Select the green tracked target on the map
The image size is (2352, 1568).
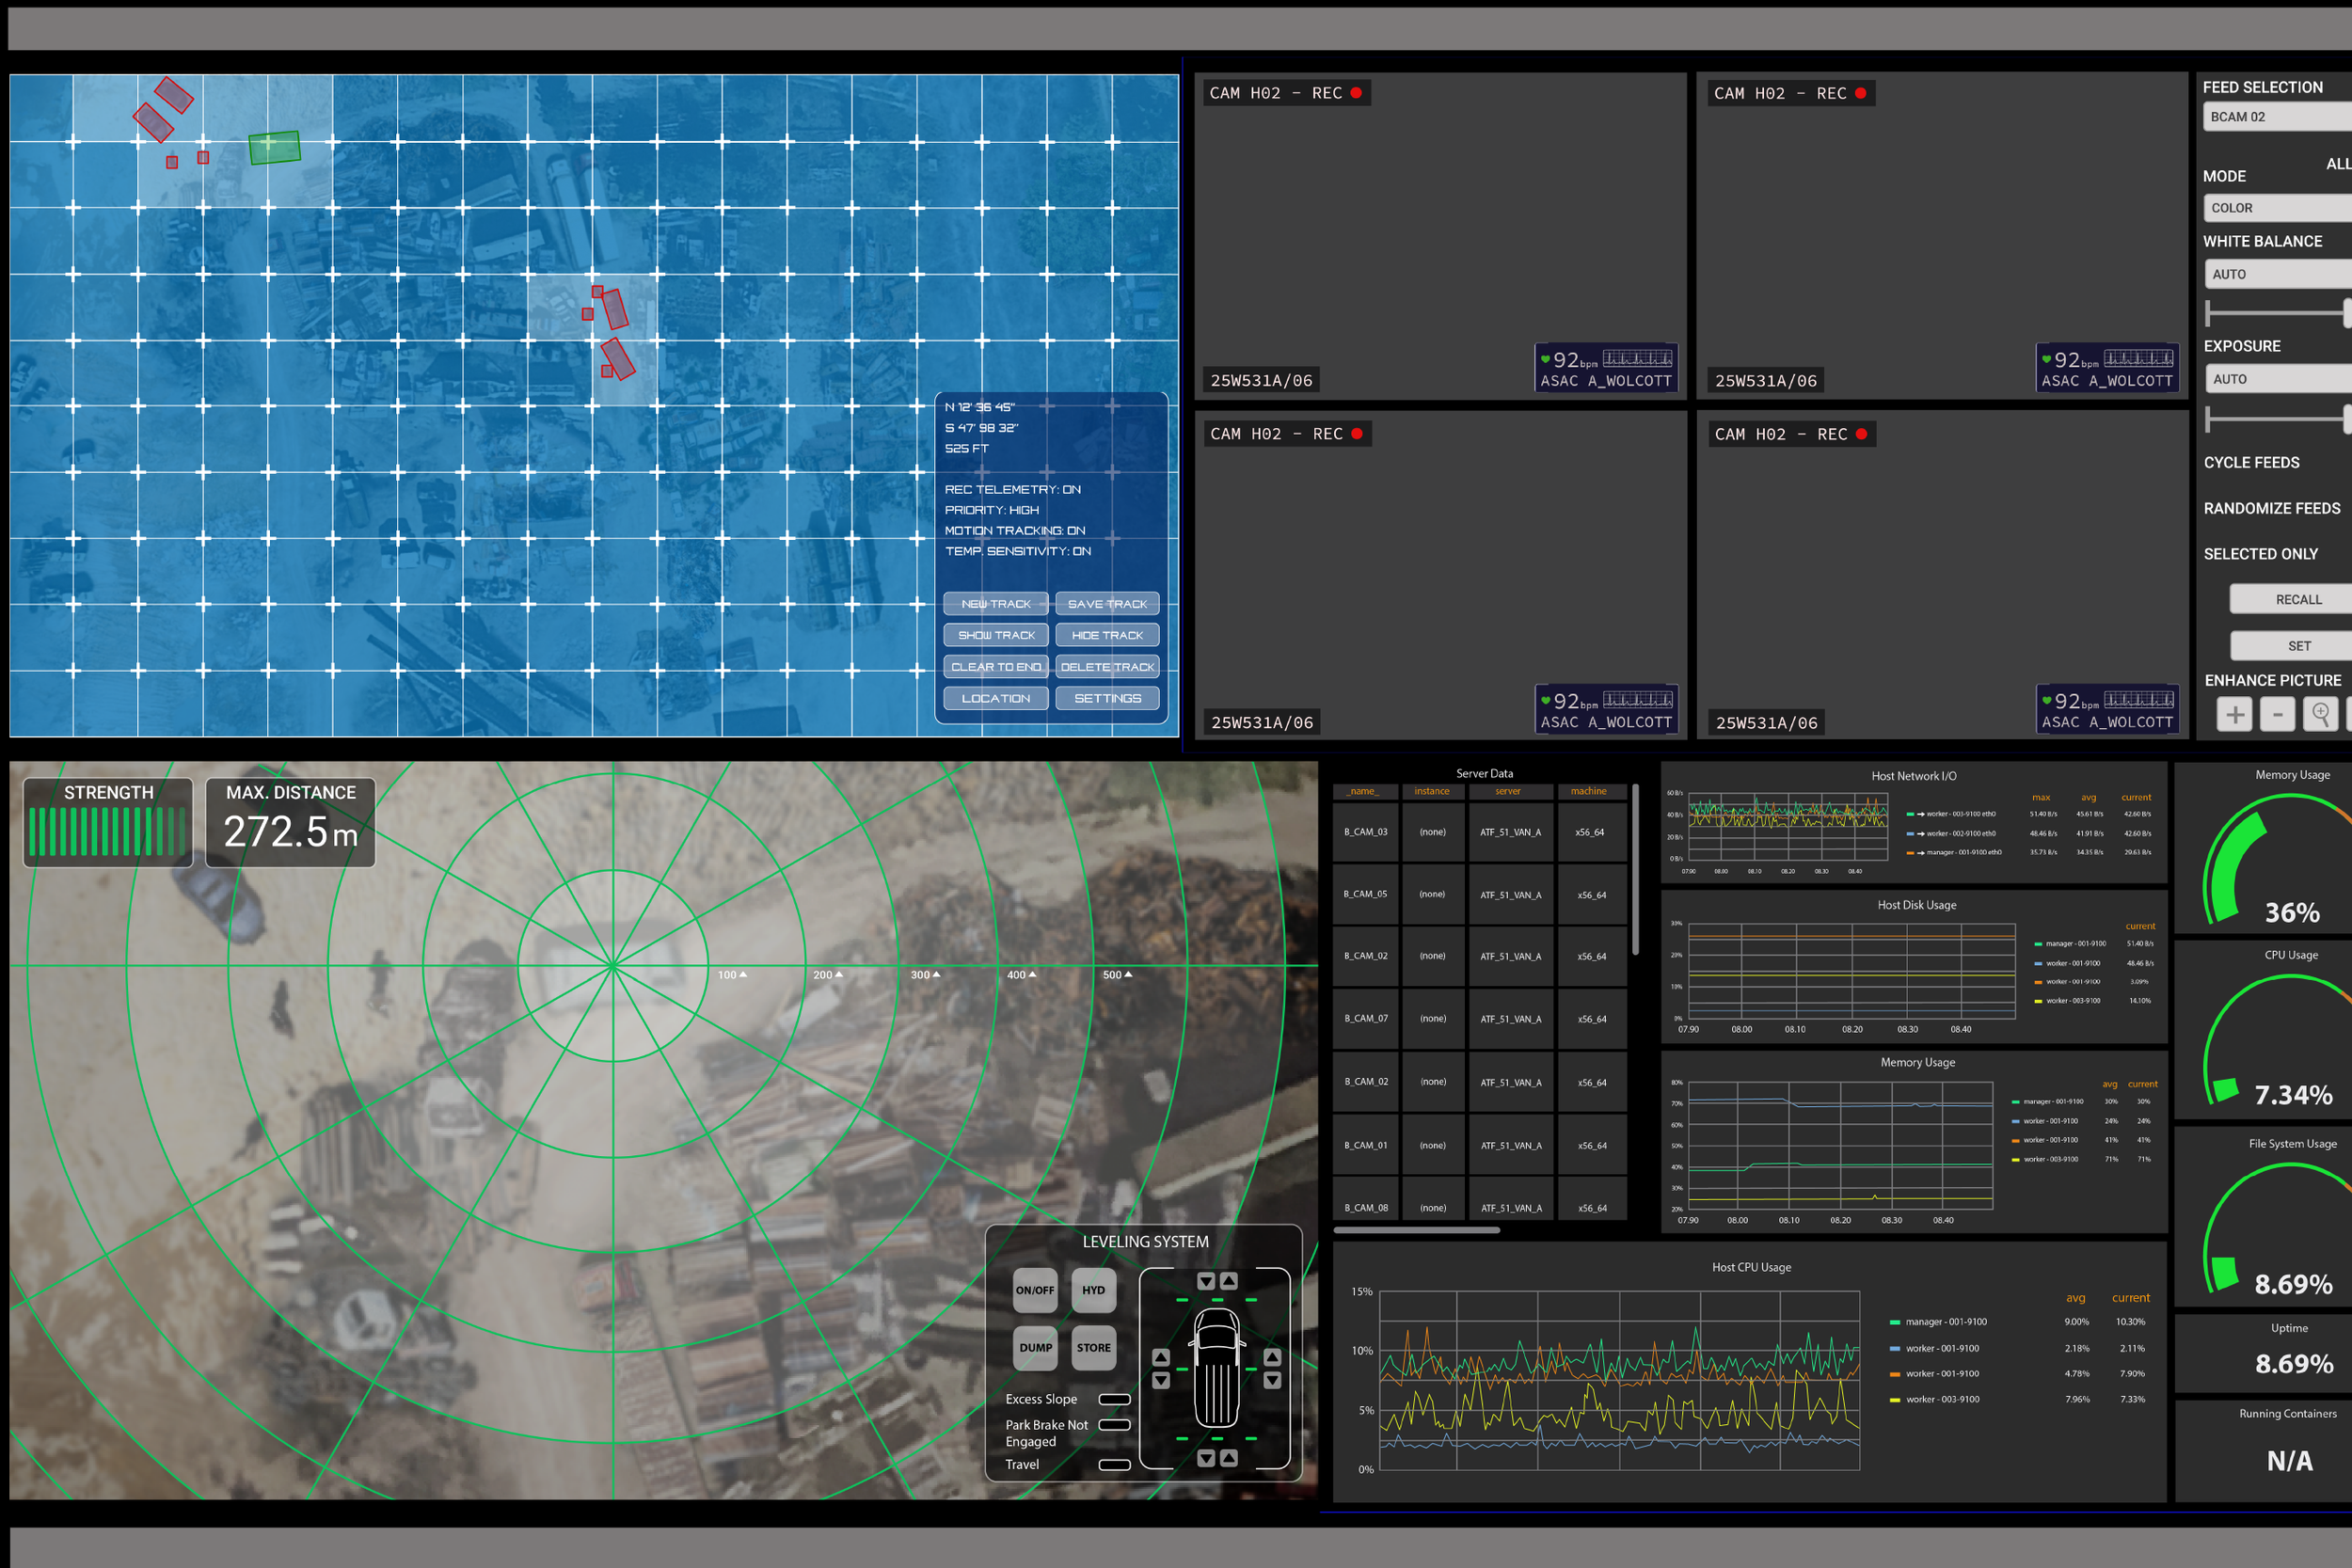tap(274, 147)
